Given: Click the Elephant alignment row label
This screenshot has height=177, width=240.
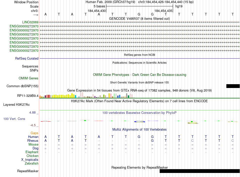Looking at the screenshot, I should point(32,152).
